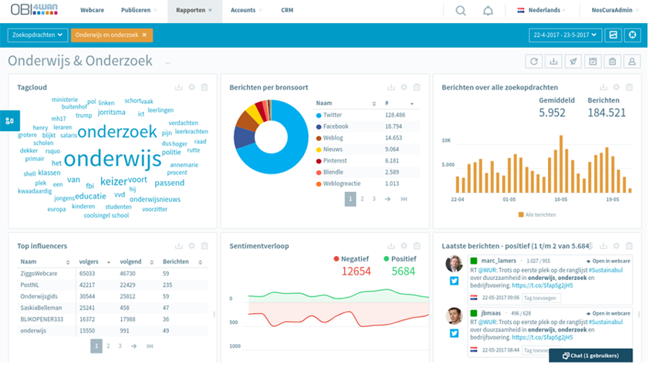649x371 pixels.
Task: Follow the #Sustainabul hashtag link in first tweet
Action: (x=606, y=270)
